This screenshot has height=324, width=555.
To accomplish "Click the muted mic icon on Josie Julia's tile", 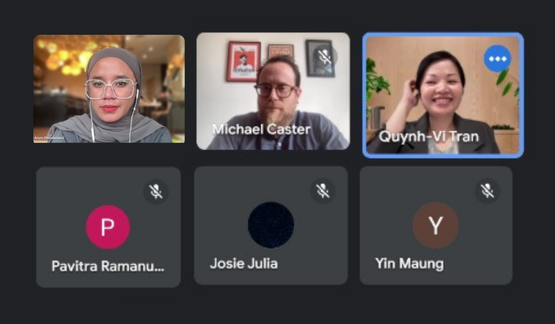I will pyautogui.click(x=322, y=190).
